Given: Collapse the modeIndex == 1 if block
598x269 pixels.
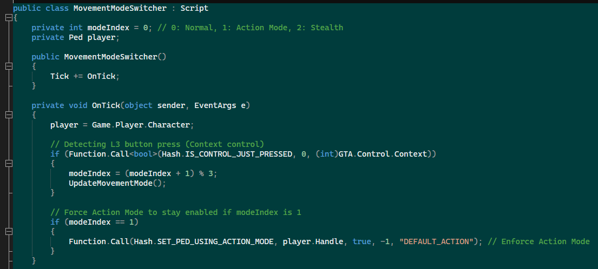Looking at the screenshot, I should [8, 232].
